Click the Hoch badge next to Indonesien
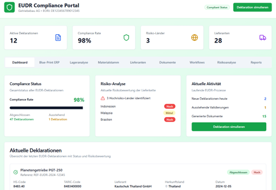Viewport: 276px width, 190px height. click(170, 106)
